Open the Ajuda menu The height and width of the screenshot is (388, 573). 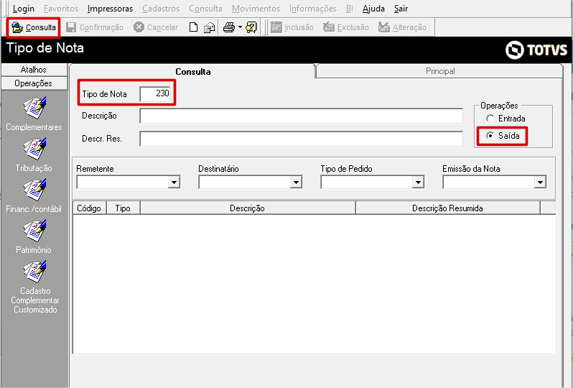click(373, 9)
